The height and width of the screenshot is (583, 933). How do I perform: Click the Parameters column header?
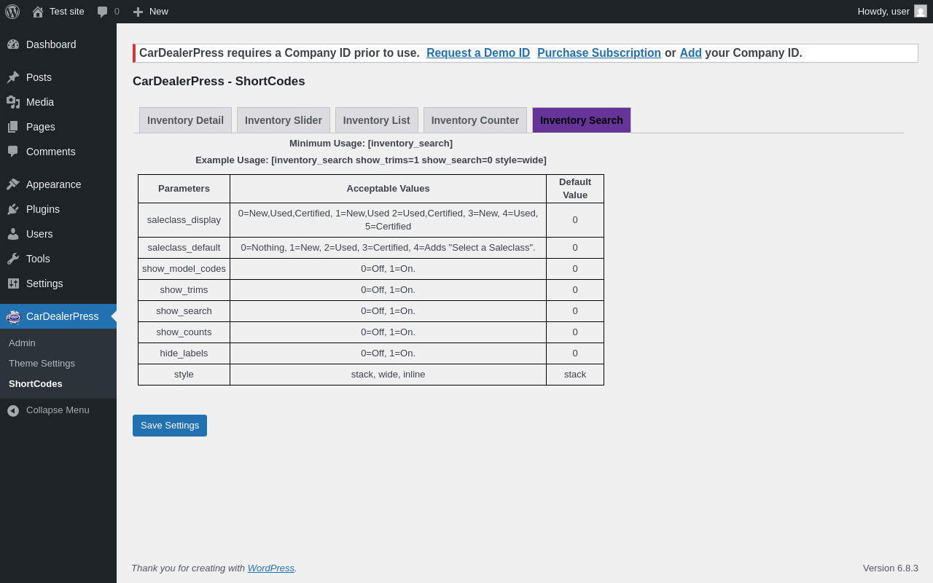point(184,189)
